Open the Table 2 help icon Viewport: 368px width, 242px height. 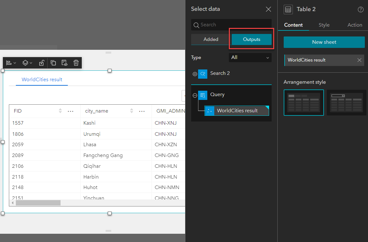click(360, 10)
